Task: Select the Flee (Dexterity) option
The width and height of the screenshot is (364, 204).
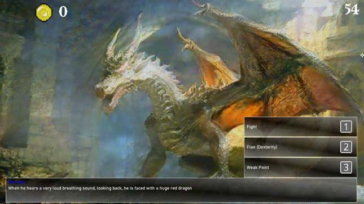Action: [300, 147]
